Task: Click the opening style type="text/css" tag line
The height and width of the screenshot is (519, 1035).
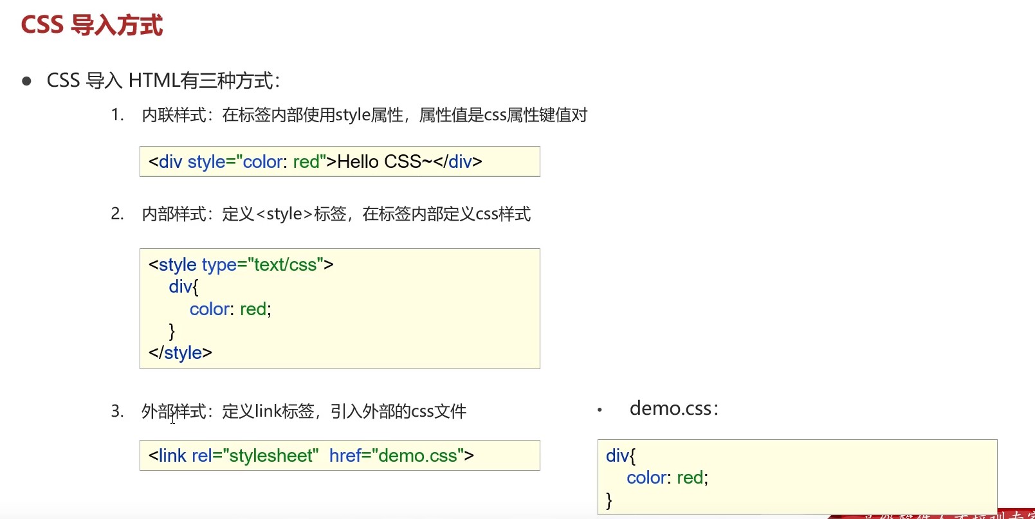Action: [x=241, y=265]
